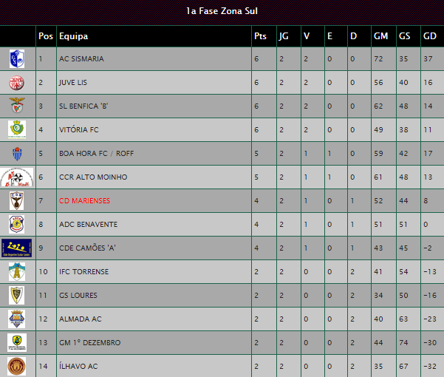Viewport: 444px width, 377px height.
Task: Click the CD Marienses club crest
Action: [17, 200]
